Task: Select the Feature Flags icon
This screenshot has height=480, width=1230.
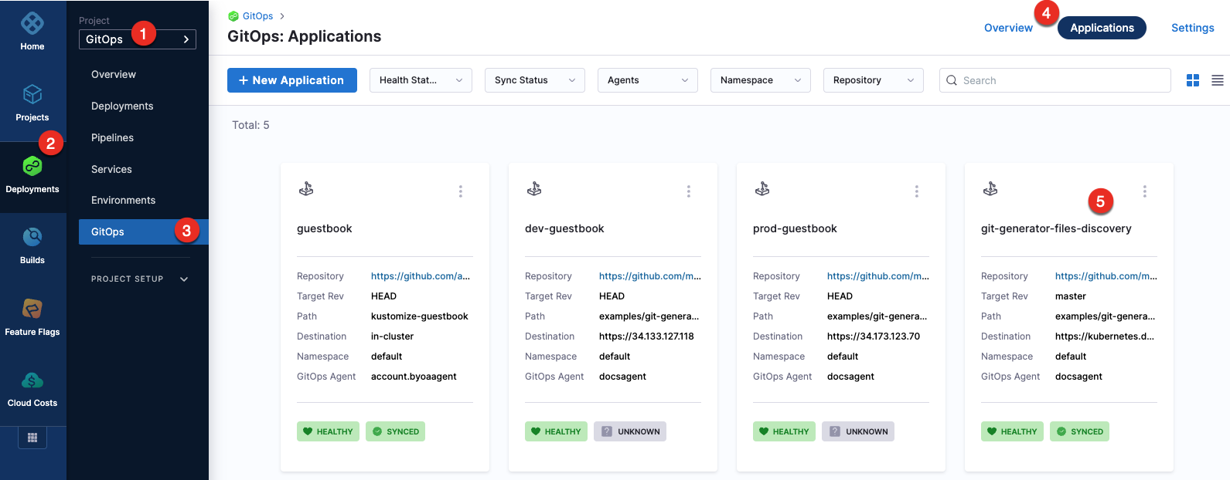Action: click(32, 309)
